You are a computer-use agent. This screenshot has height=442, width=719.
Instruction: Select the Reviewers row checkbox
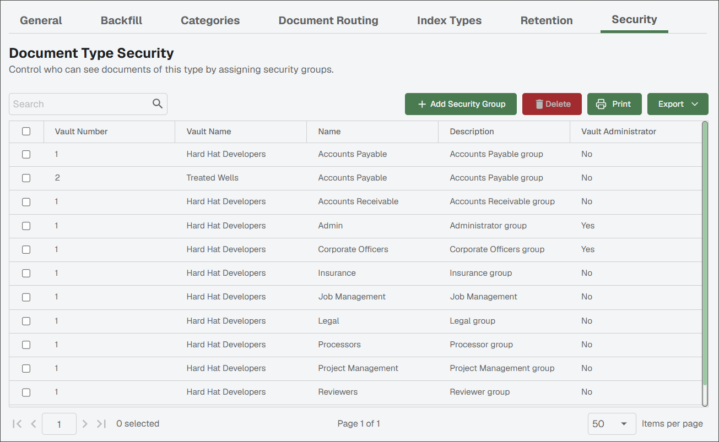coord(26,392)
